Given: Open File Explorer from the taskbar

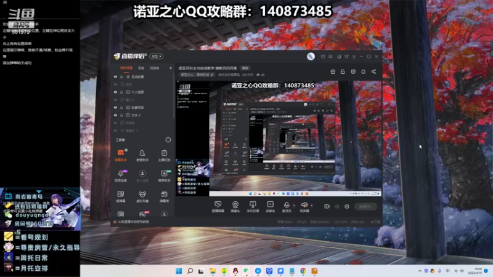Looking at the screenshot, I should (x=213, y=271).
